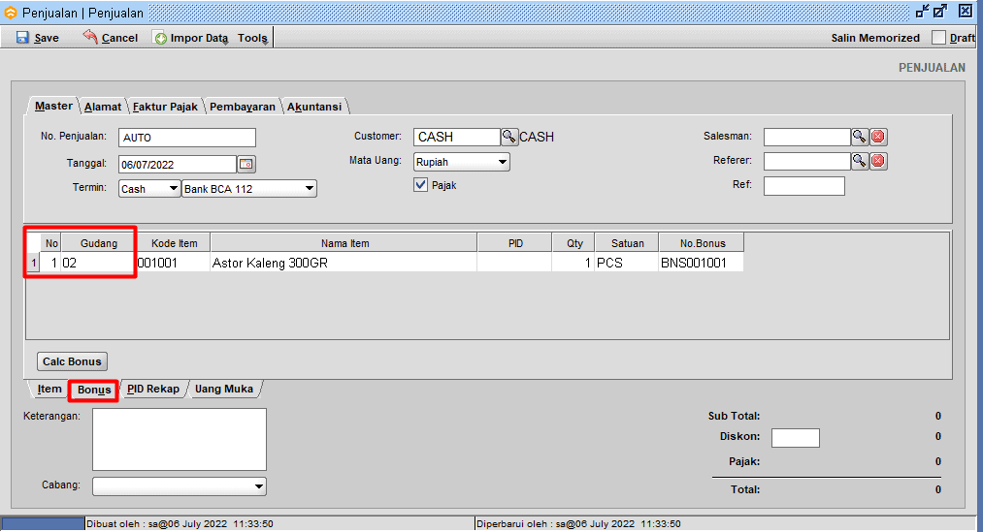
Task: Open the PID Rekap tab
Action: 153,390
